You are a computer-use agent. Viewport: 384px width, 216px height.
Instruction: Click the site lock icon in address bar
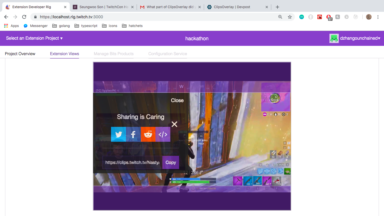[35, 17]
